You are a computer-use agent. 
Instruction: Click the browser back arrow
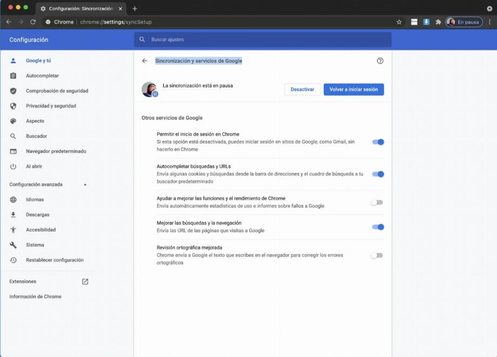[9, 22]
